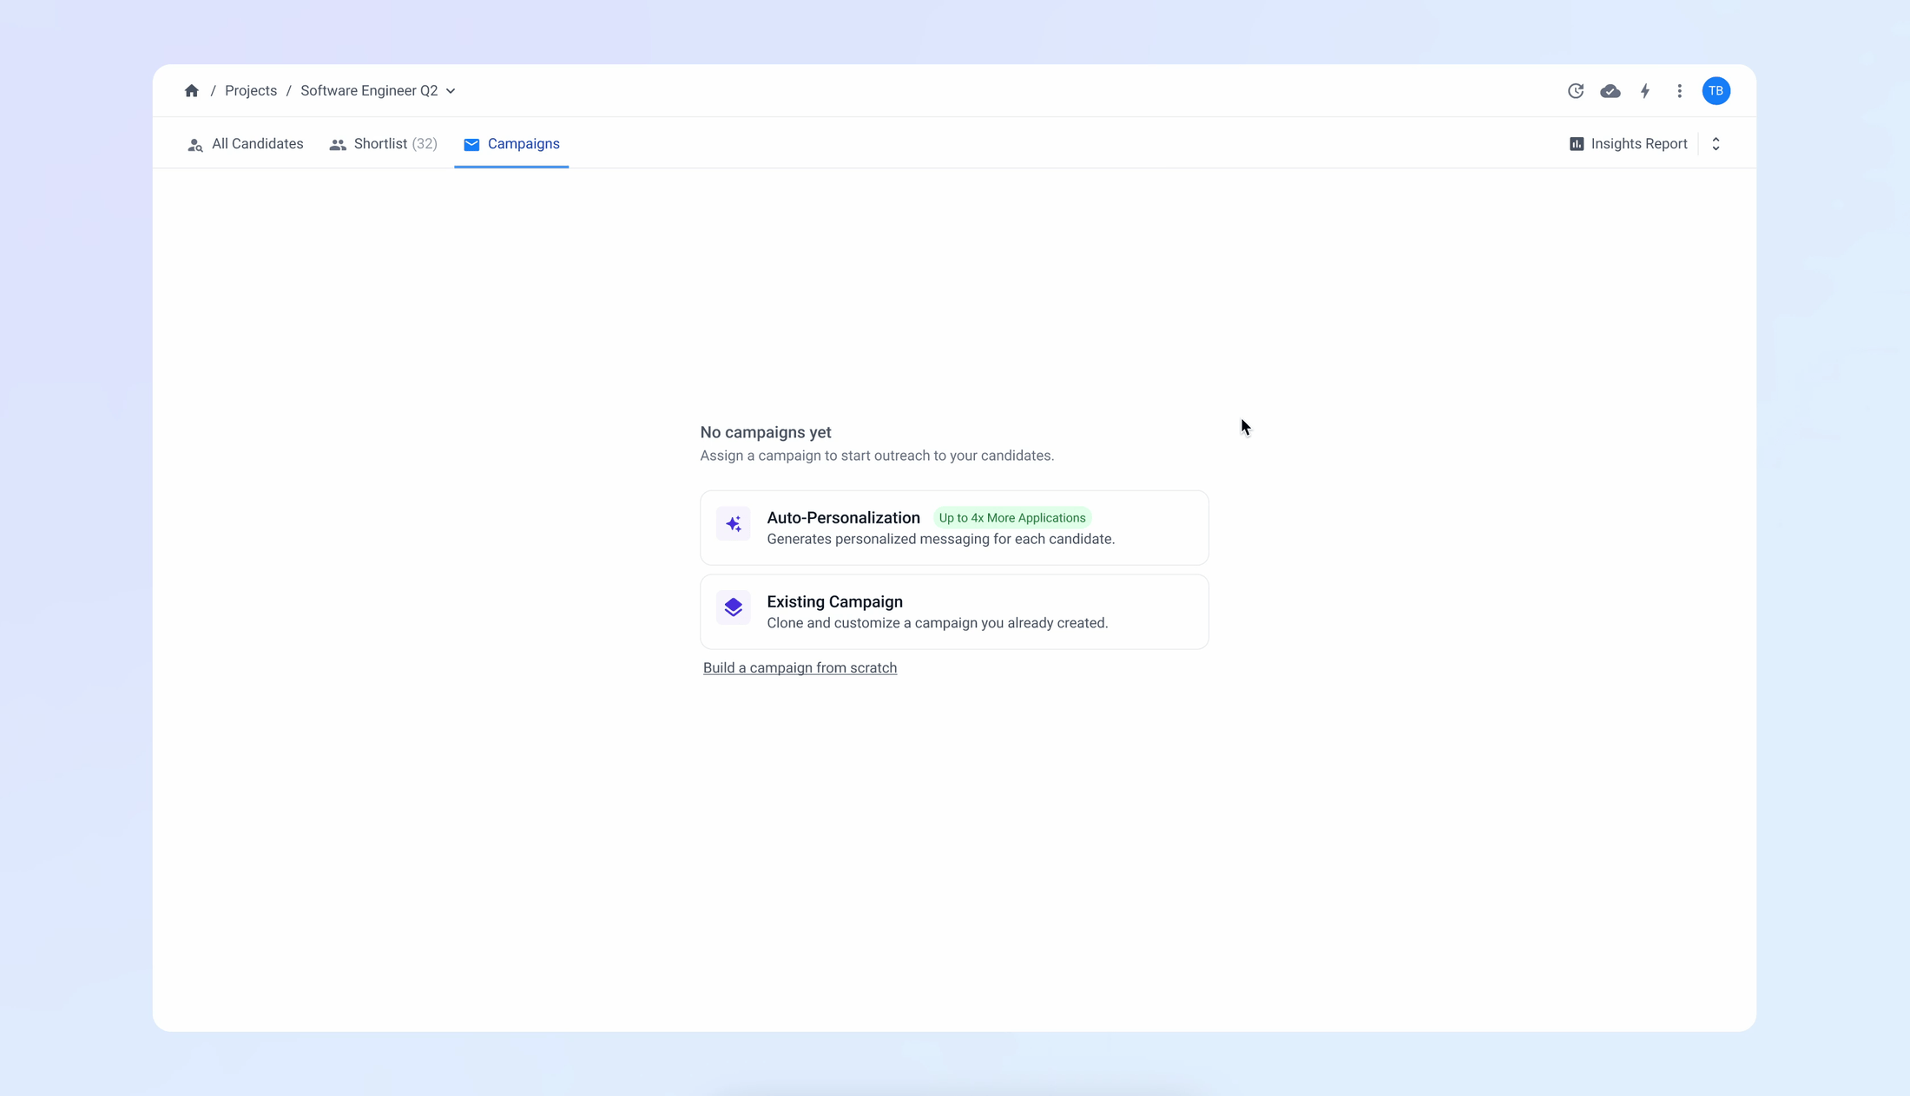Open the Insights Report
The width and height of the screenshot is (1910, 1096).
pyautogui.click(x=1638, y=144)
